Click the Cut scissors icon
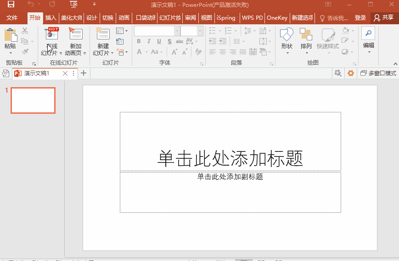The height and width of the screenshot is (261, 399). [x=25, y=31]
